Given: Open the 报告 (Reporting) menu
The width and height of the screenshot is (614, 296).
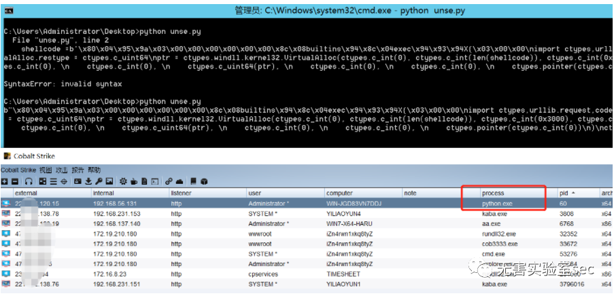Looking at the screenshot, I should click(78, 170).
